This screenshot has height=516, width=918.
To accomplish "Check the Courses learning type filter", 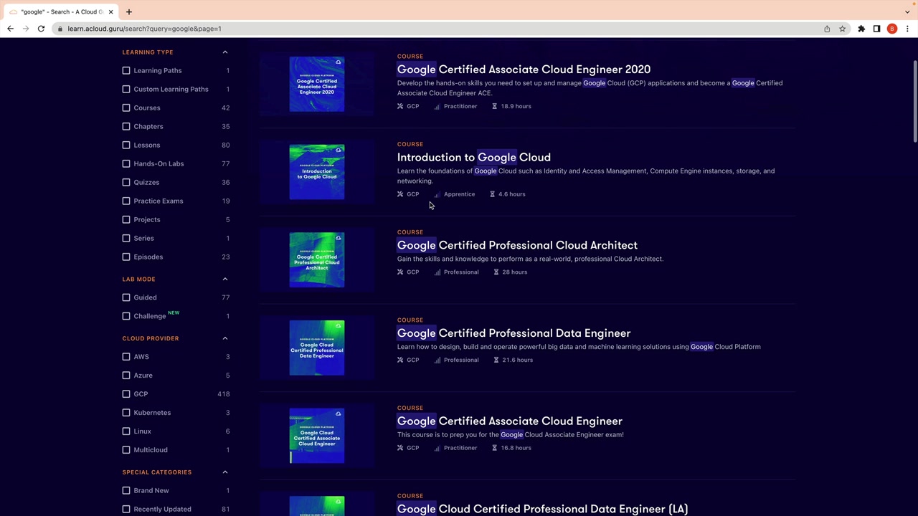I will coord(126,107).
